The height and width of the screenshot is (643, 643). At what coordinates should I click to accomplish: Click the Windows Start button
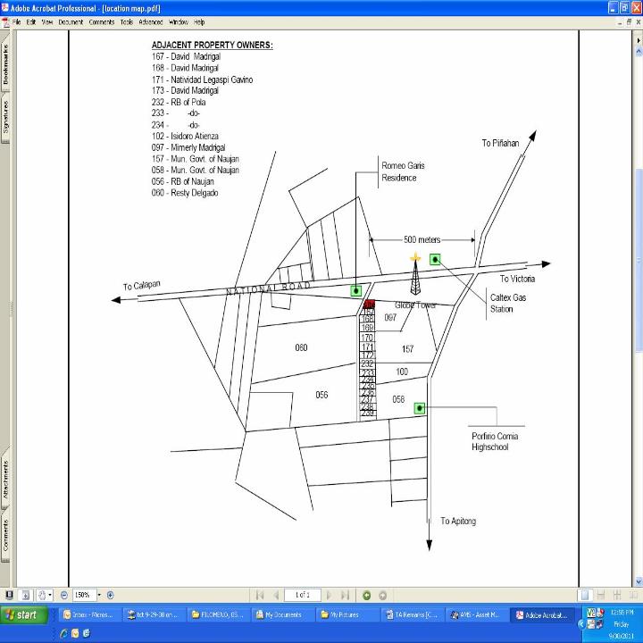(27, 614)
